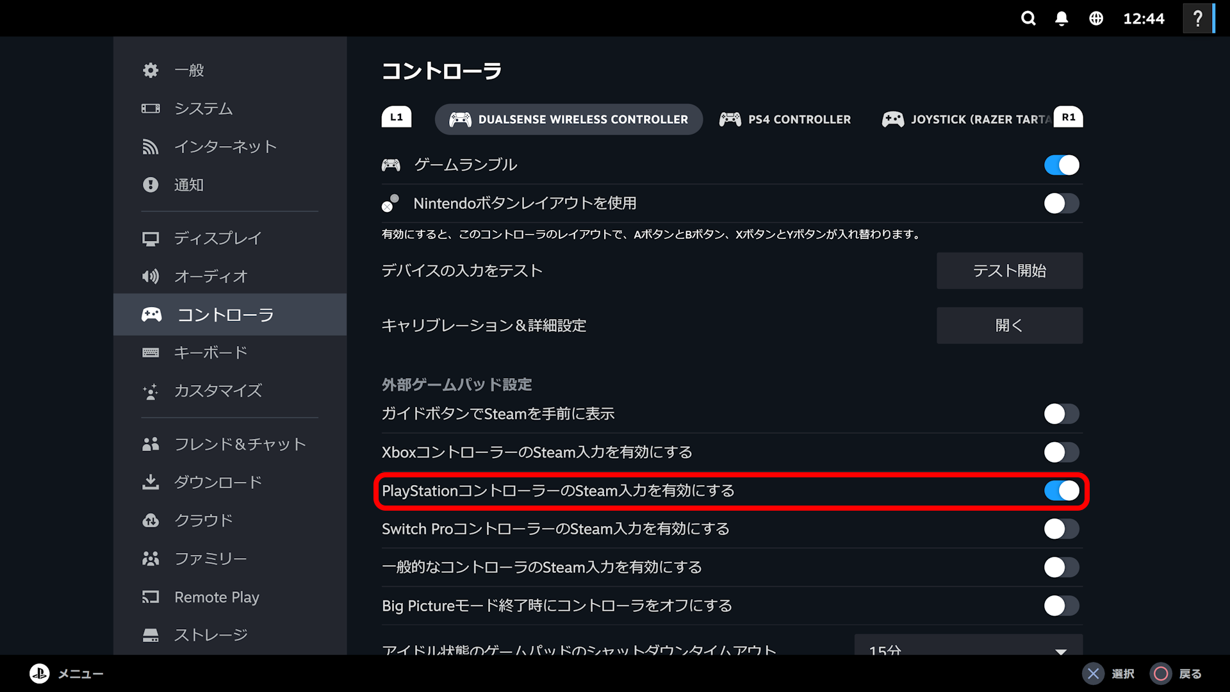Toggle Big Pictureモード終了時にコントローラをオフ
The height and width of the screenshot is (692, 1230).
tap(1062, 606)
